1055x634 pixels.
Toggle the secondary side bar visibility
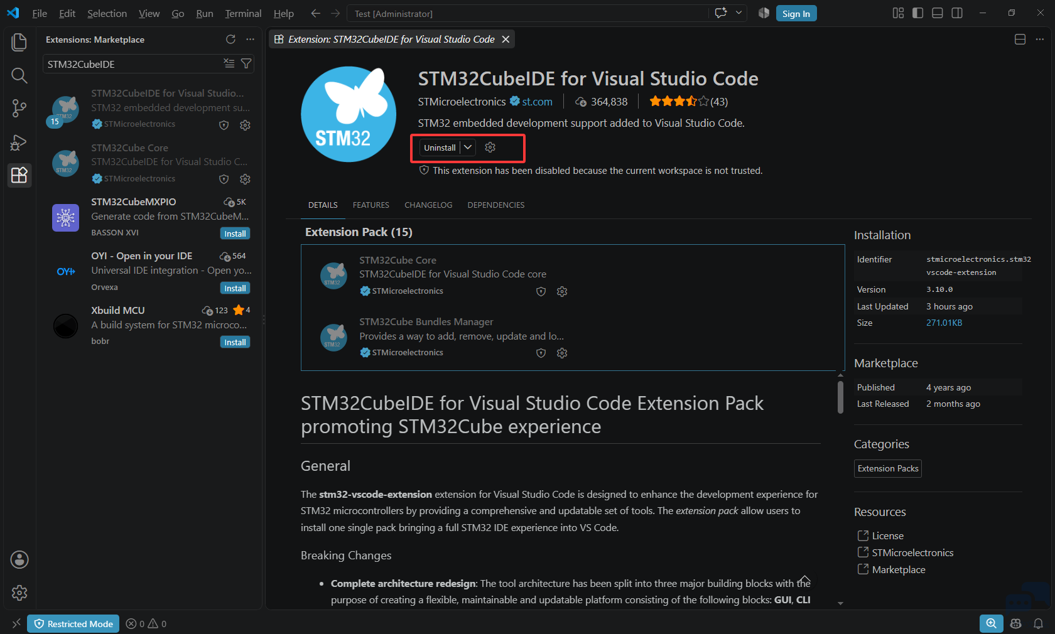[957, 13]
